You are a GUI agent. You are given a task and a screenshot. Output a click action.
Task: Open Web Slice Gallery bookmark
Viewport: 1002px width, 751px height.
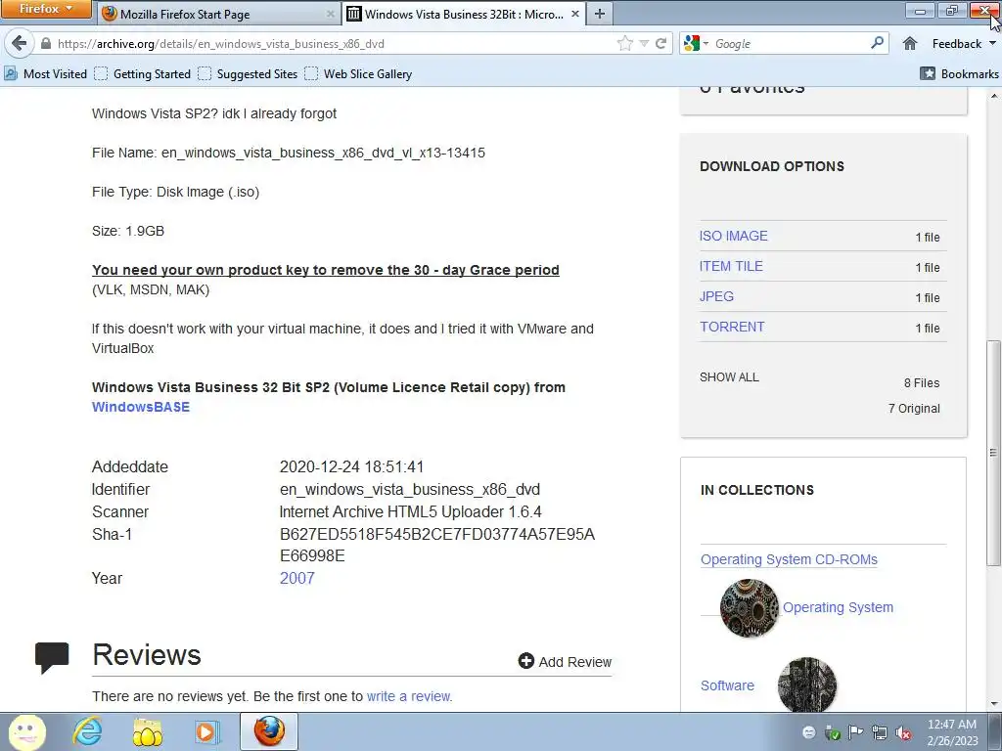(358, 74)
